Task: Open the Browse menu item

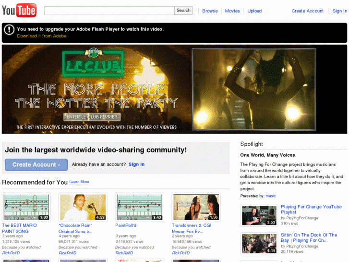Action: coord(210,11)
